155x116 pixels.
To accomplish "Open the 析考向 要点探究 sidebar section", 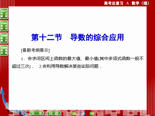I will pyautogui.click(x=4, y=26).
